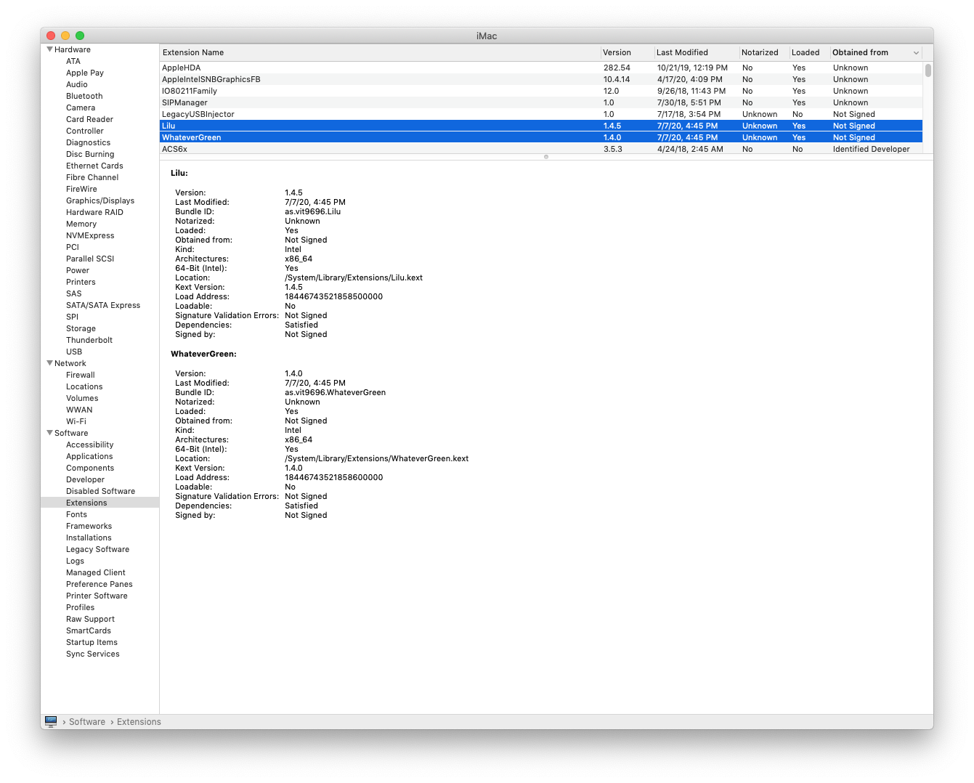Select Camera in the sidebar
Viewport: 974px width, 783px height.
tap(81, 107)
